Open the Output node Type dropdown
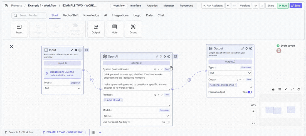 click(x=230, y=73)
